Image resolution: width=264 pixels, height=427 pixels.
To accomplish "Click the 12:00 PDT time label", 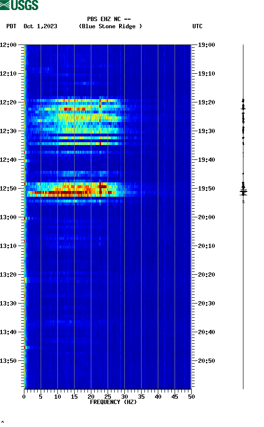I will pyautogui.click(x=8, y=45).
